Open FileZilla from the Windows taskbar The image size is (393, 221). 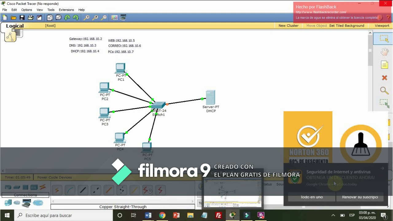[219, 215]
